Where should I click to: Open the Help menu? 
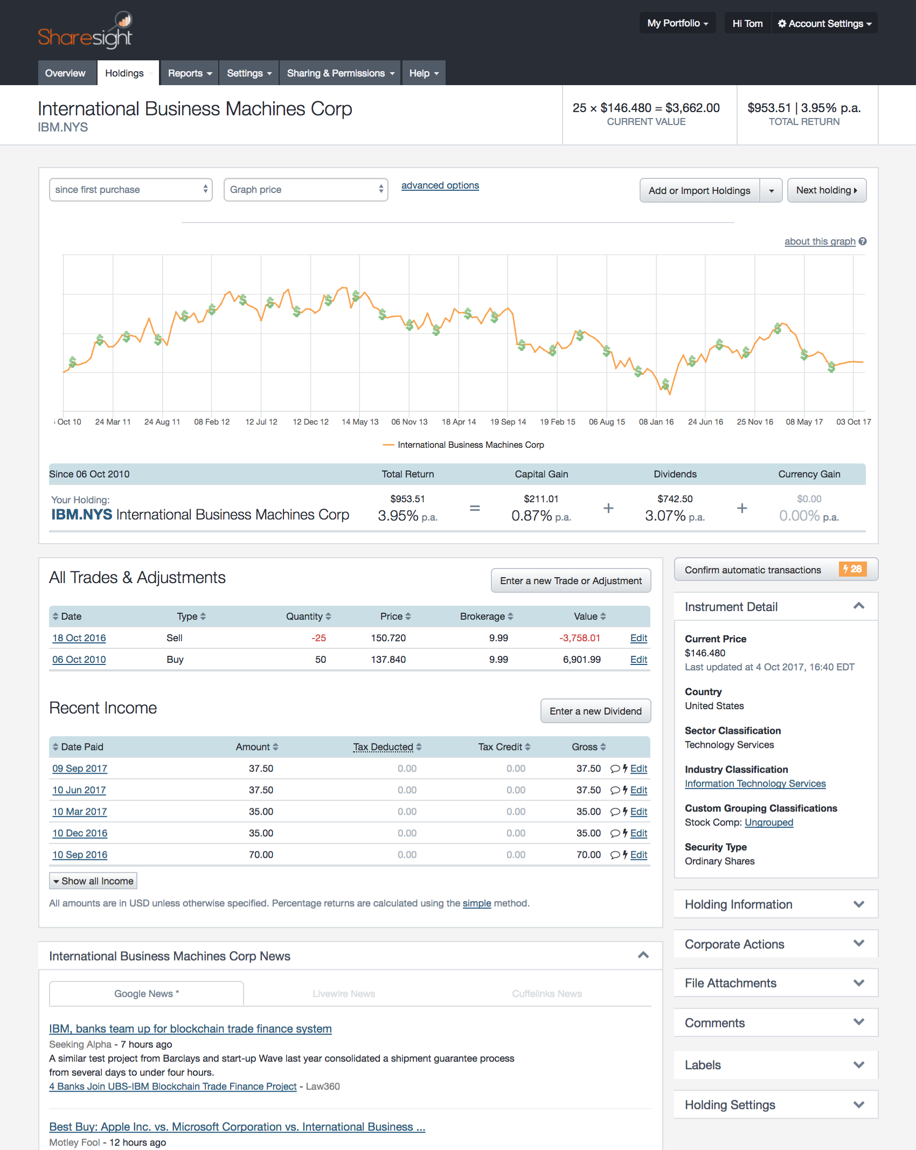pyautogui.click(x=424, y=73)
